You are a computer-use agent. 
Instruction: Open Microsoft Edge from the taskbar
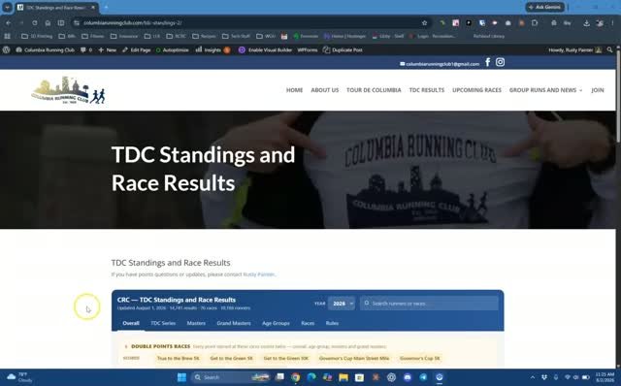[311, 377]
